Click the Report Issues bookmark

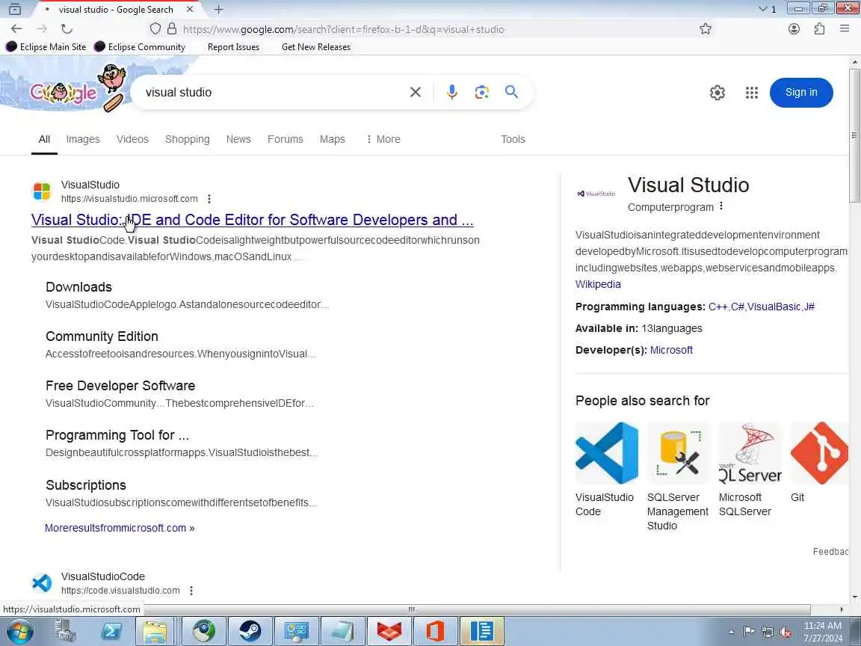pos(233,46)
